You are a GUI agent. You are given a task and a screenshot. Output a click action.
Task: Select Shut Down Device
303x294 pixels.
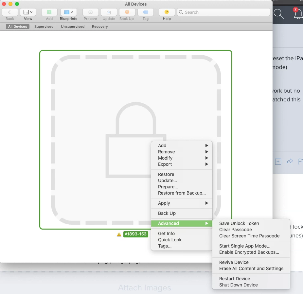click(251, 285)
